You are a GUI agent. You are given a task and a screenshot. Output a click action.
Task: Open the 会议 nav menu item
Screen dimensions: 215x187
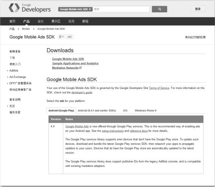coord(41,21)
